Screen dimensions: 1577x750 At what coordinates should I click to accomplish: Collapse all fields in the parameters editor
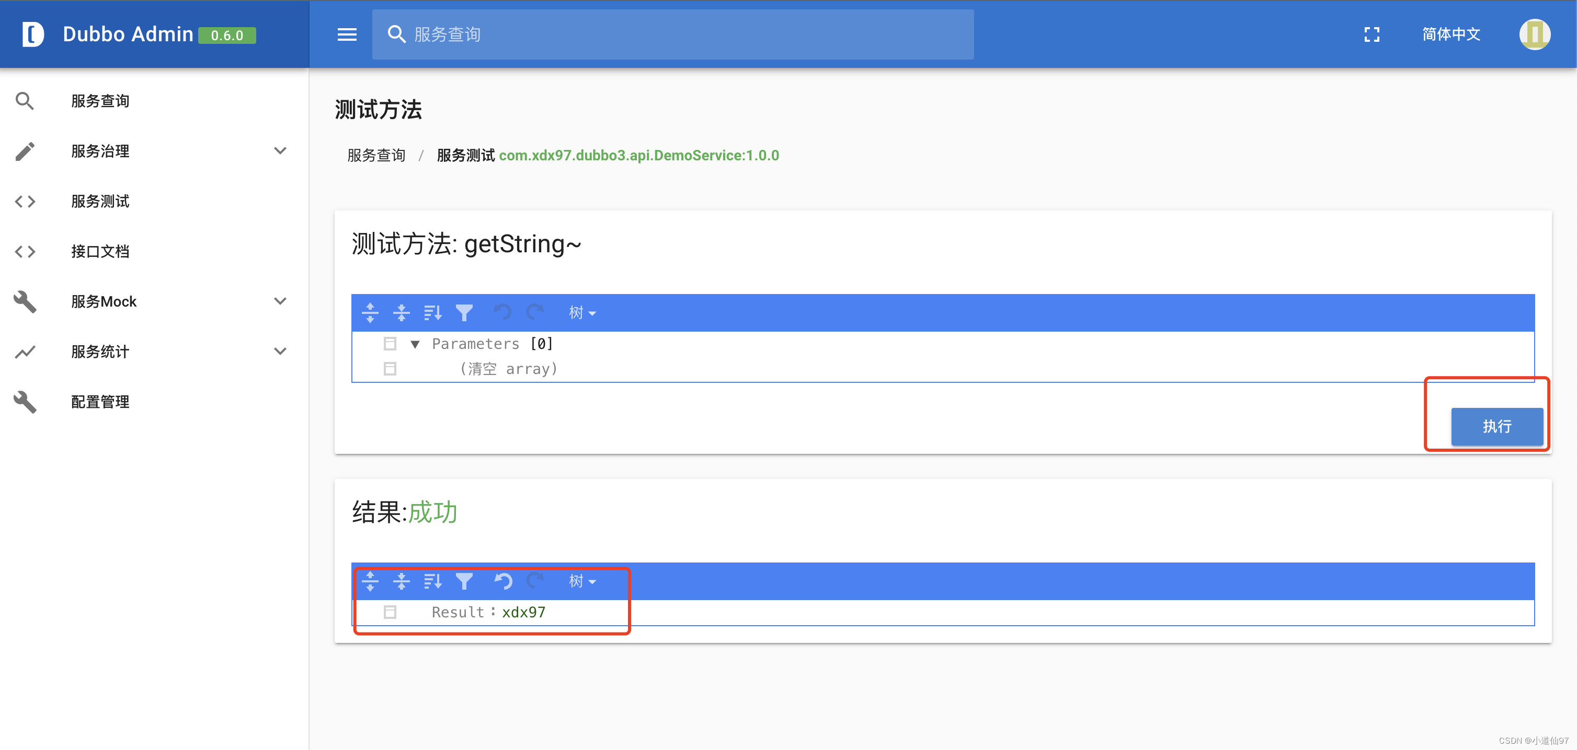402,312
